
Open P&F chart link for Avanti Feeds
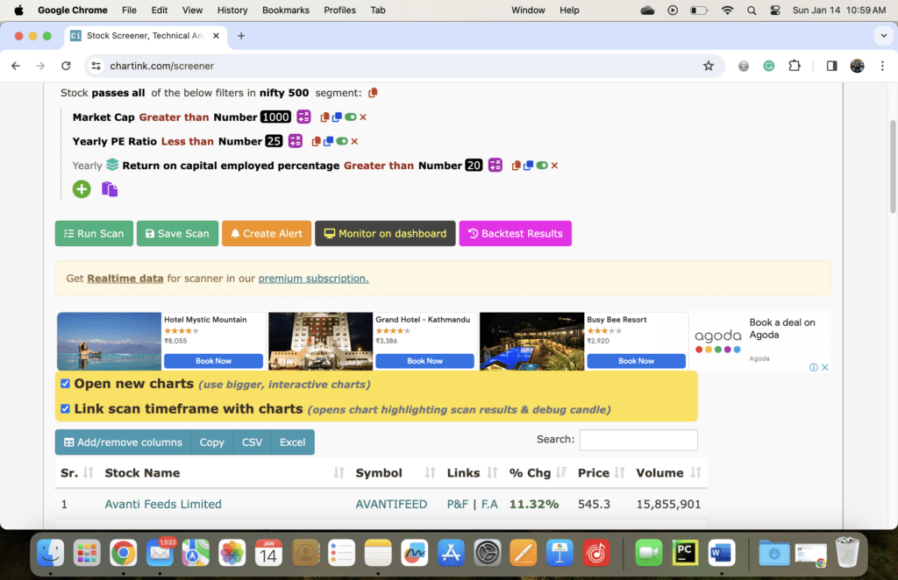point(458,504)
